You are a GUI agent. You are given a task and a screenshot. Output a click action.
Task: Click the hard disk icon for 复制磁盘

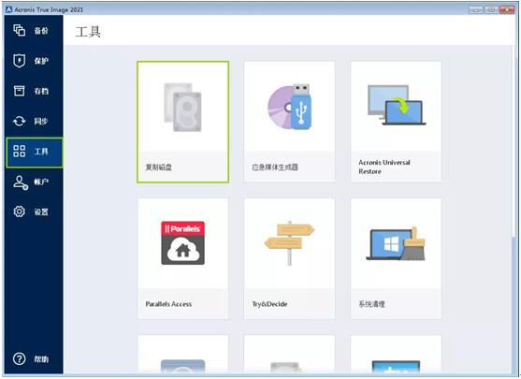pos(182,107)
